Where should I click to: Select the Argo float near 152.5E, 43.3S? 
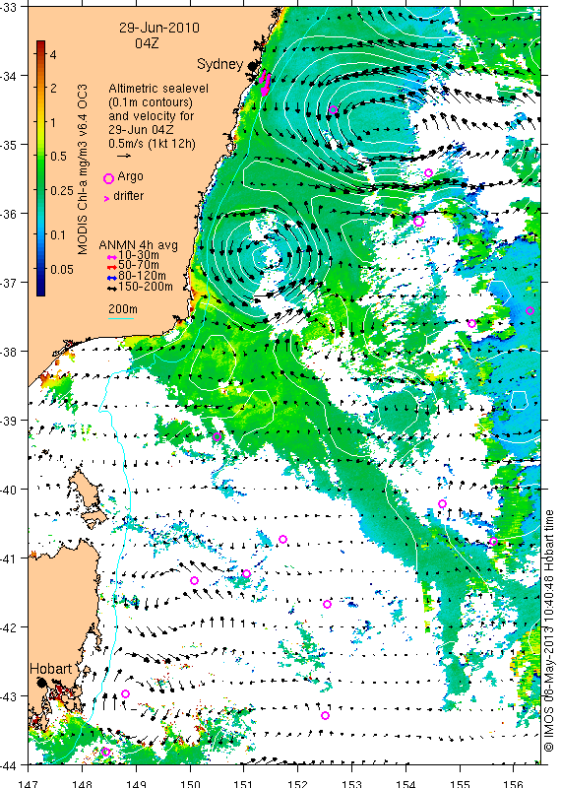pos(325,715)
